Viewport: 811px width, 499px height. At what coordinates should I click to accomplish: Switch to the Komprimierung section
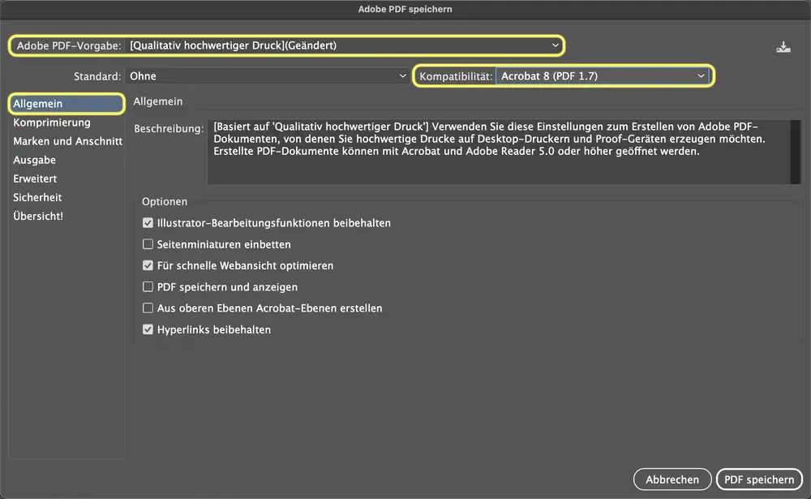(52, 123)
